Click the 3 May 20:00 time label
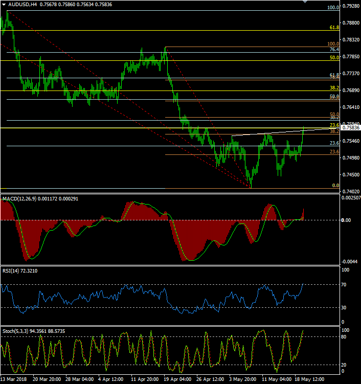 pos(243,380)
